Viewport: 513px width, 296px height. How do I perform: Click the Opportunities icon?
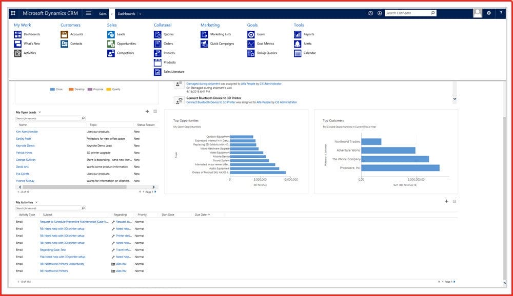point(111,44)
